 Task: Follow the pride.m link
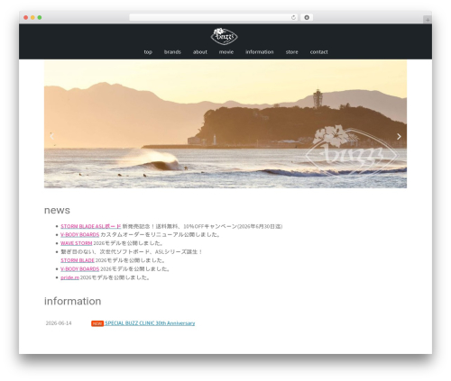pyautogui.click(x=69, y=277)
